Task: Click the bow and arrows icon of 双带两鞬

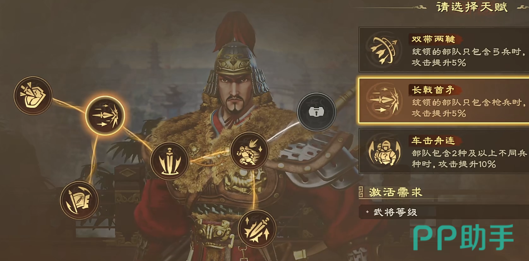Action: pos(383,50)
